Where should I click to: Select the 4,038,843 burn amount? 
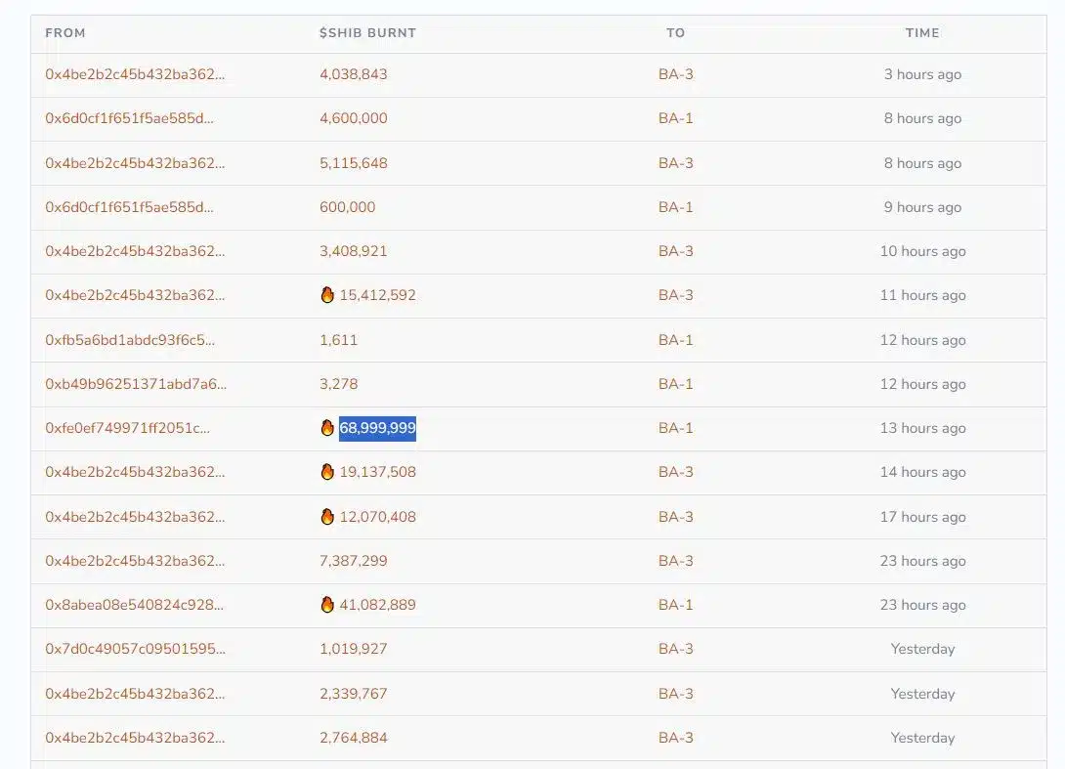[353, 74]
